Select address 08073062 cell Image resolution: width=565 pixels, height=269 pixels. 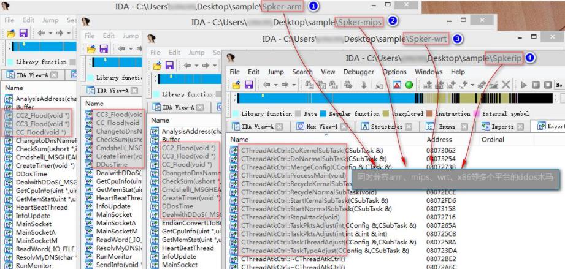click(440, 151)
